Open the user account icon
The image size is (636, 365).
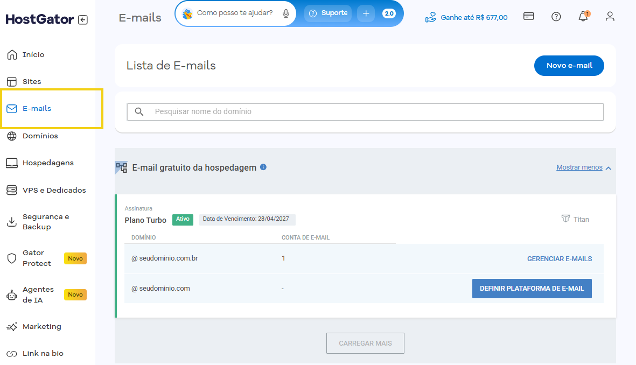(610, 16)
